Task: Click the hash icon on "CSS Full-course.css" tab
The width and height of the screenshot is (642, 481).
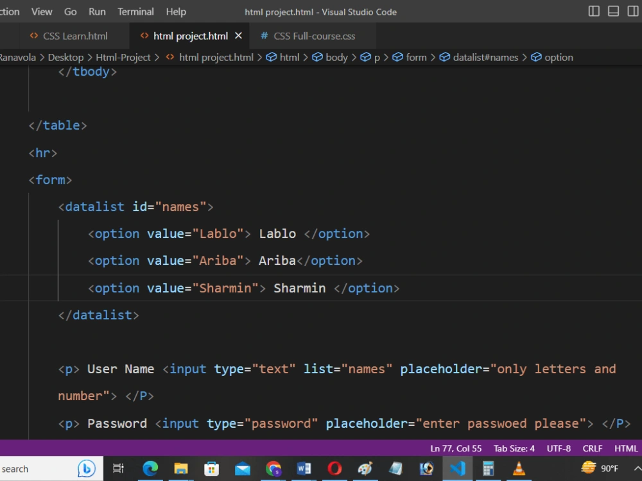Action: tap(264, 36)
